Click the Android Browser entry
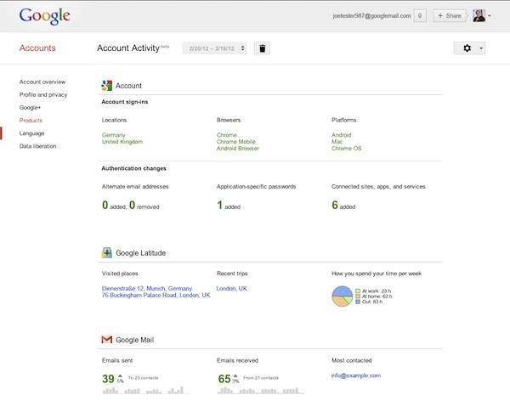 pyautogui.click(x=238, y=149)
